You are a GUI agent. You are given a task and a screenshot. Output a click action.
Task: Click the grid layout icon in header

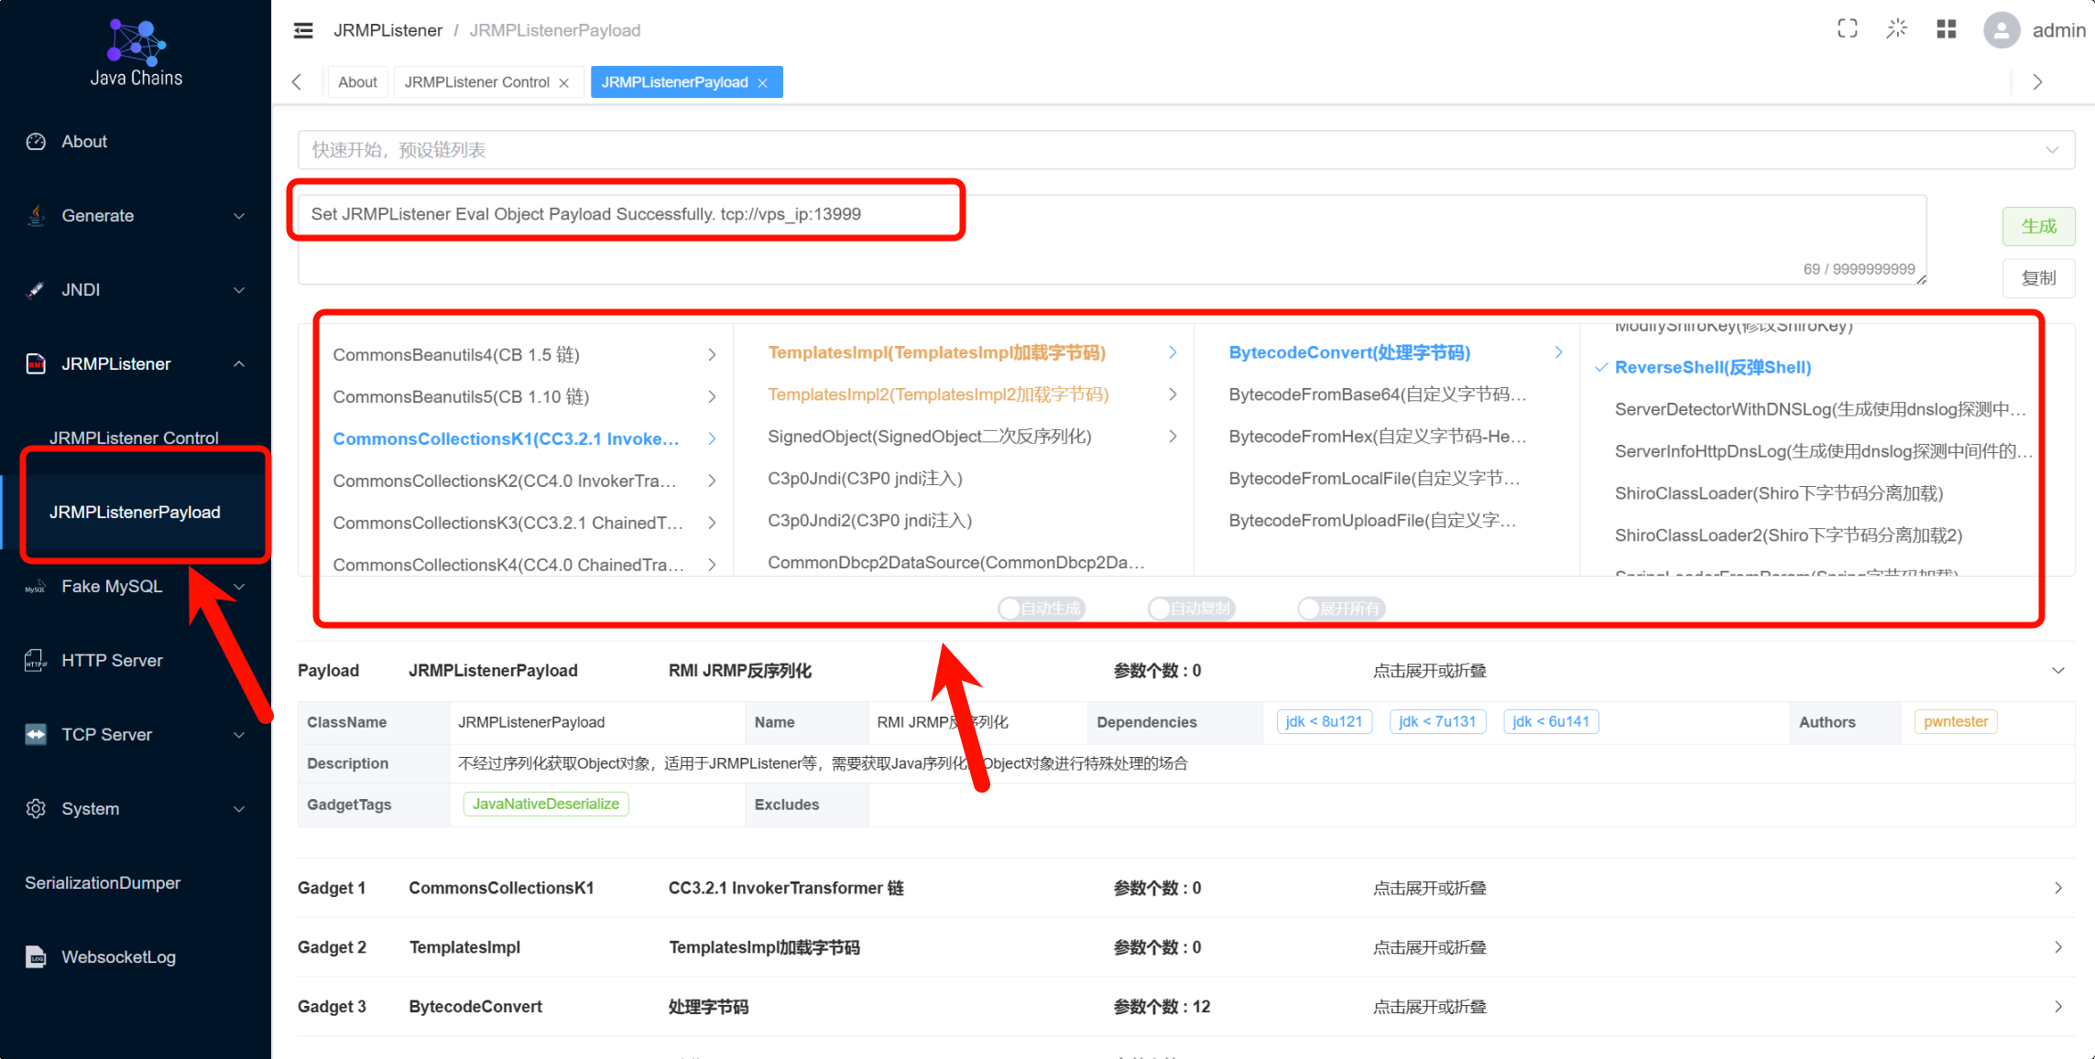tap(1946, 29)
